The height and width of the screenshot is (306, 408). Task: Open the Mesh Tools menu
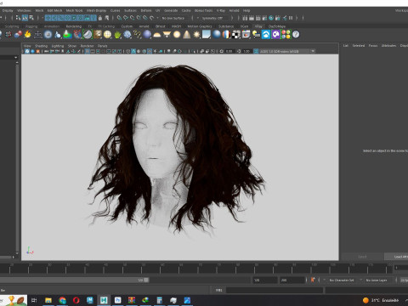(74, 10)
